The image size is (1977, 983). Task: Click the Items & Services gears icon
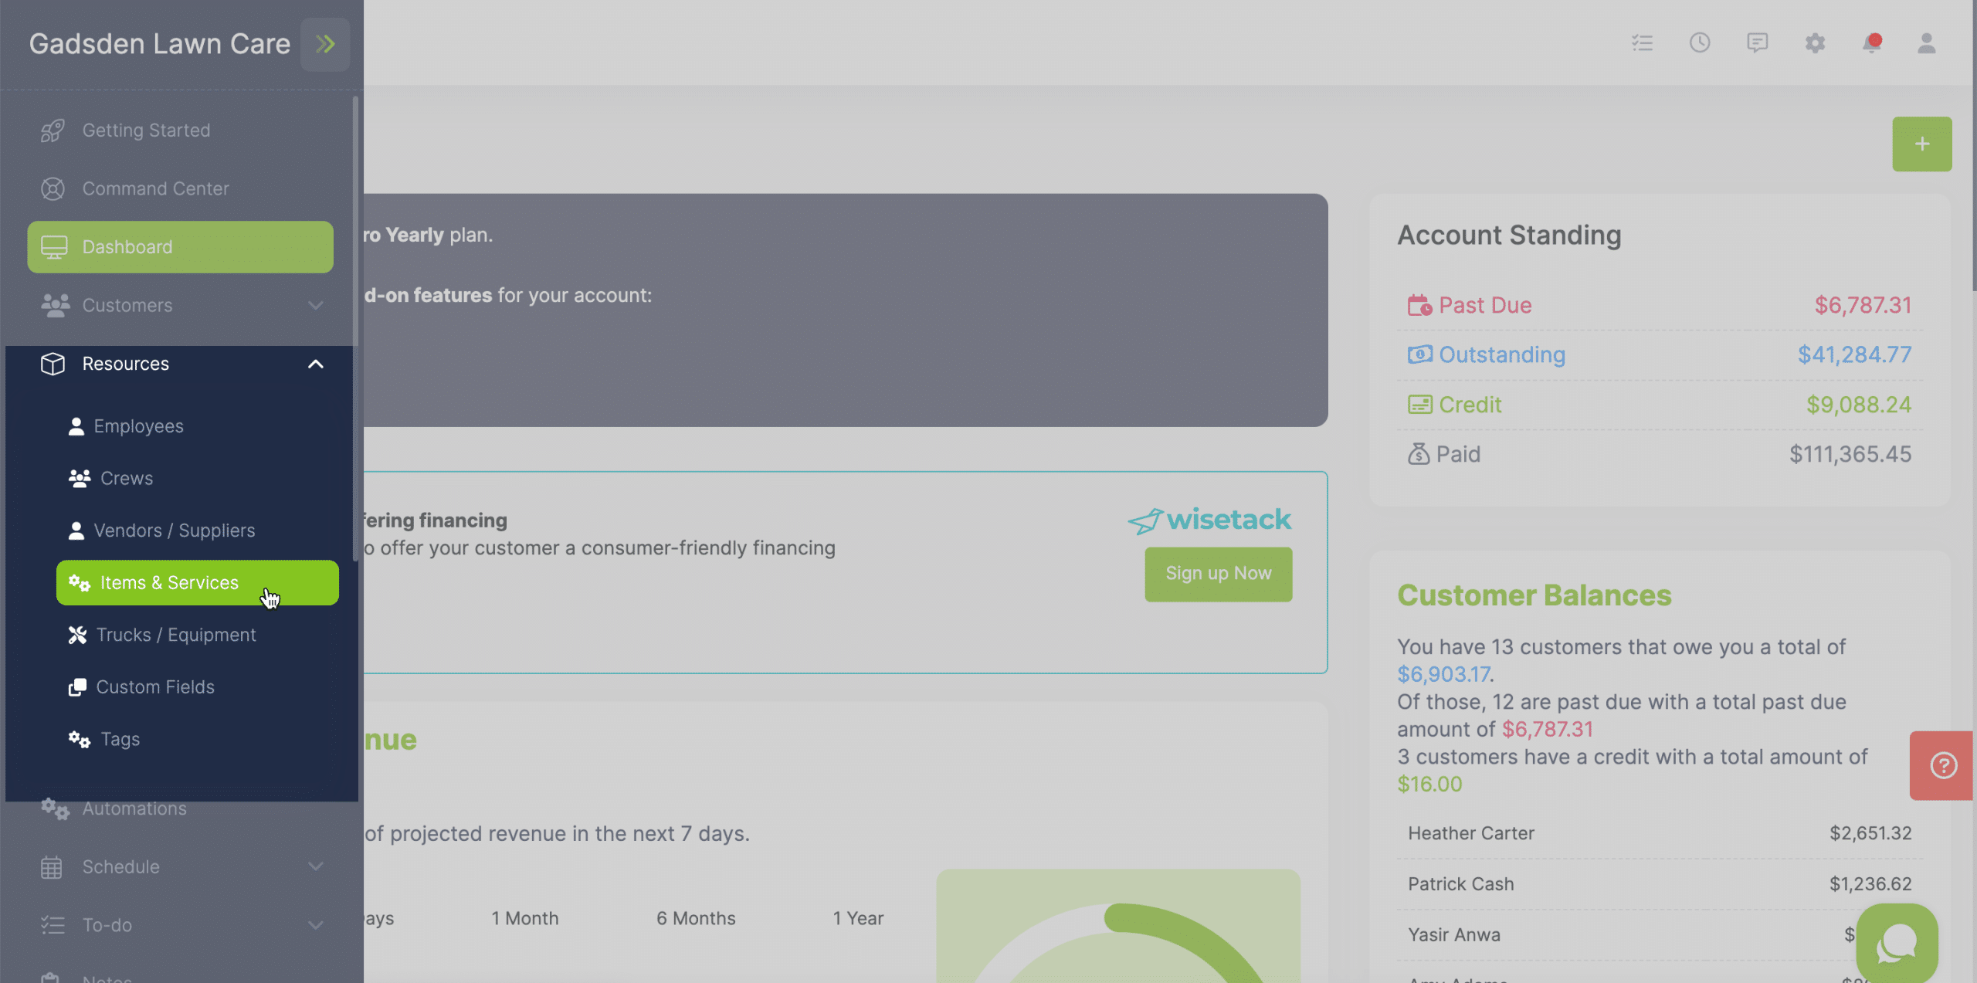tap(80, 583)
